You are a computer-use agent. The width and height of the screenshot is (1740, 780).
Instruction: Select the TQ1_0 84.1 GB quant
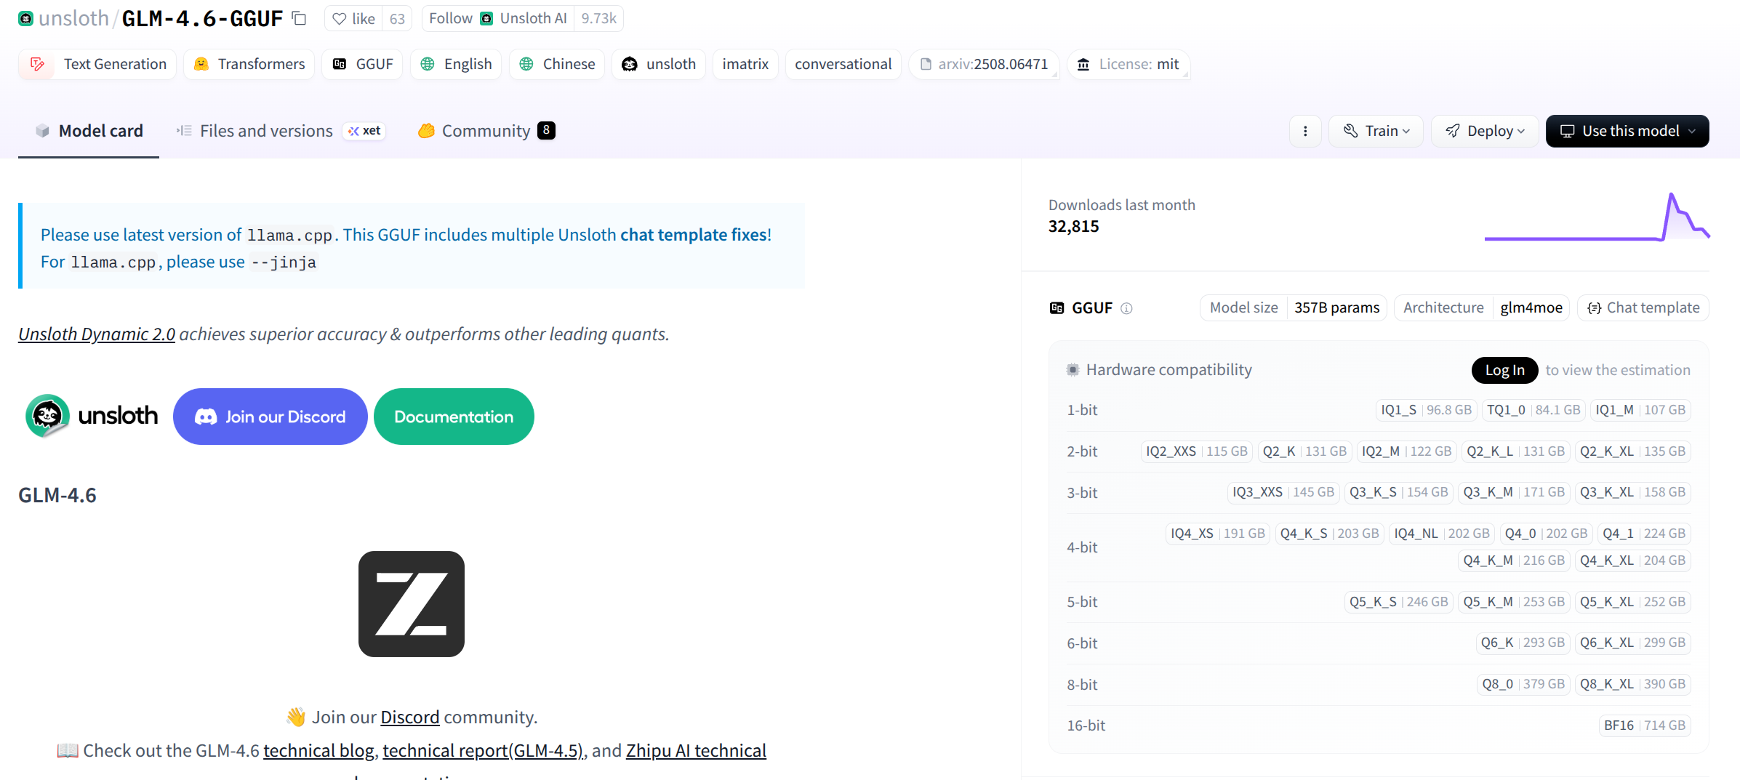[x=1533, y=410]
